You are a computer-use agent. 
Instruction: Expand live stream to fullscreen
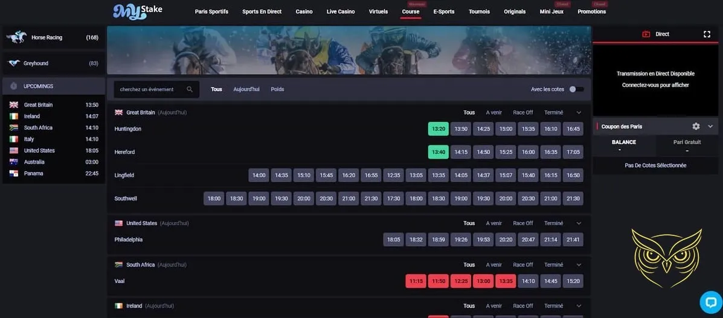click(707, 34)
